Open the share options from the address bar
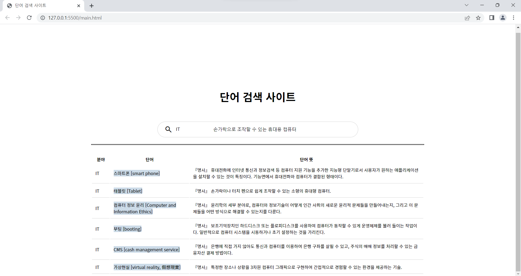 (468, 18)
